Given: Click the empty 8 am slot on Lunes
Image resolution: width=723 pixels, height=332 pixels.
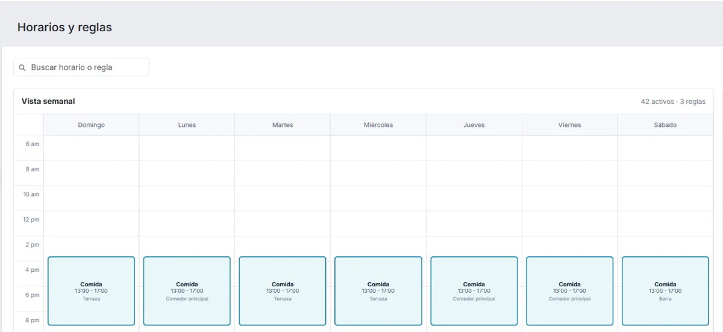Looking at the screenshot, I should click(x=187, y=173).
